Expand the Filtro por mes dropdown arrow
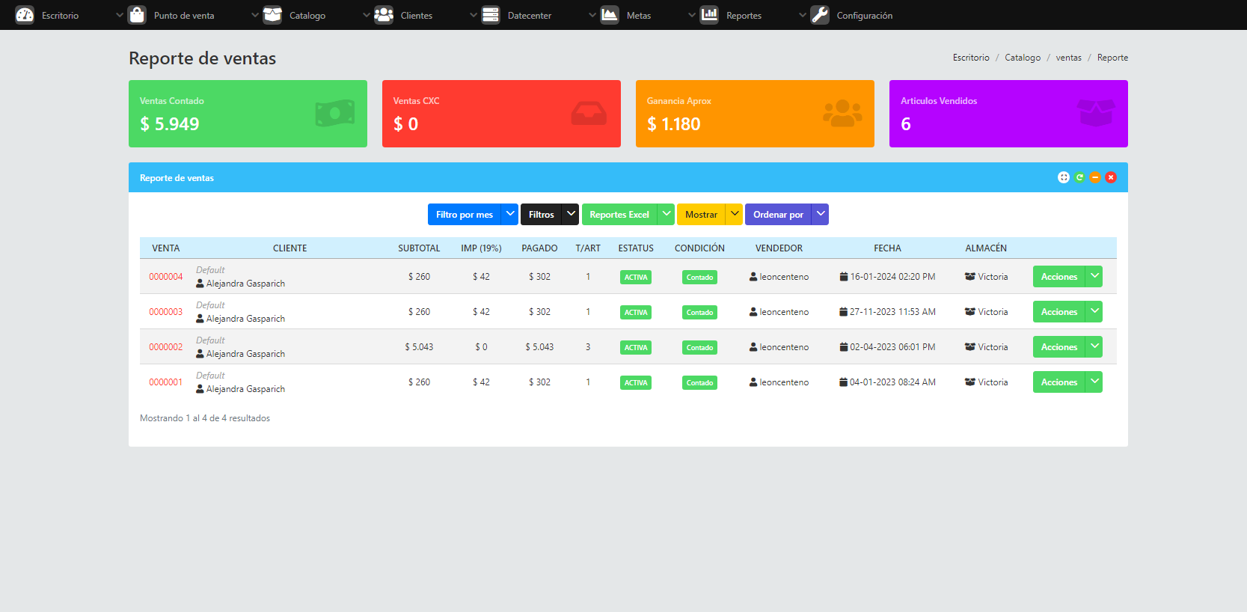Screen dimensions: 1247x612 (x=510, y=214)
